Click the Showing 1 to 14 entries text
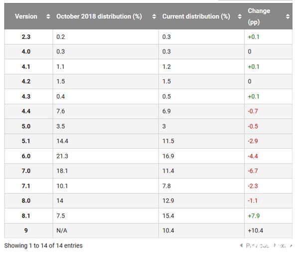Screen dimensions: 299x265 (x=43, y=246)
